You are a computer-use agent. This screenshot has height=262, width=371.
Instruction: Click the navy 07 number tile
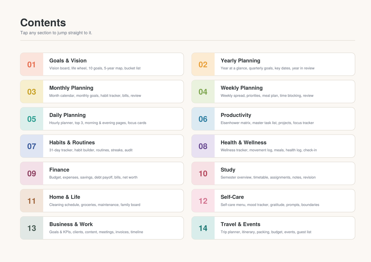point(32,146)
